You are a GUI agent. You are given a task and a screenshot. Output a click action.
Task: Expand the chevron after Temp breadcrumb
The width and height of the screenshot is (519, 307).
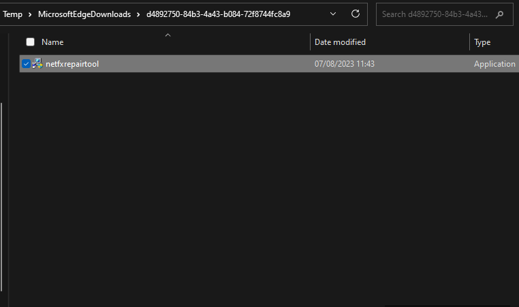pyautogui.click(x=30, y=14)
